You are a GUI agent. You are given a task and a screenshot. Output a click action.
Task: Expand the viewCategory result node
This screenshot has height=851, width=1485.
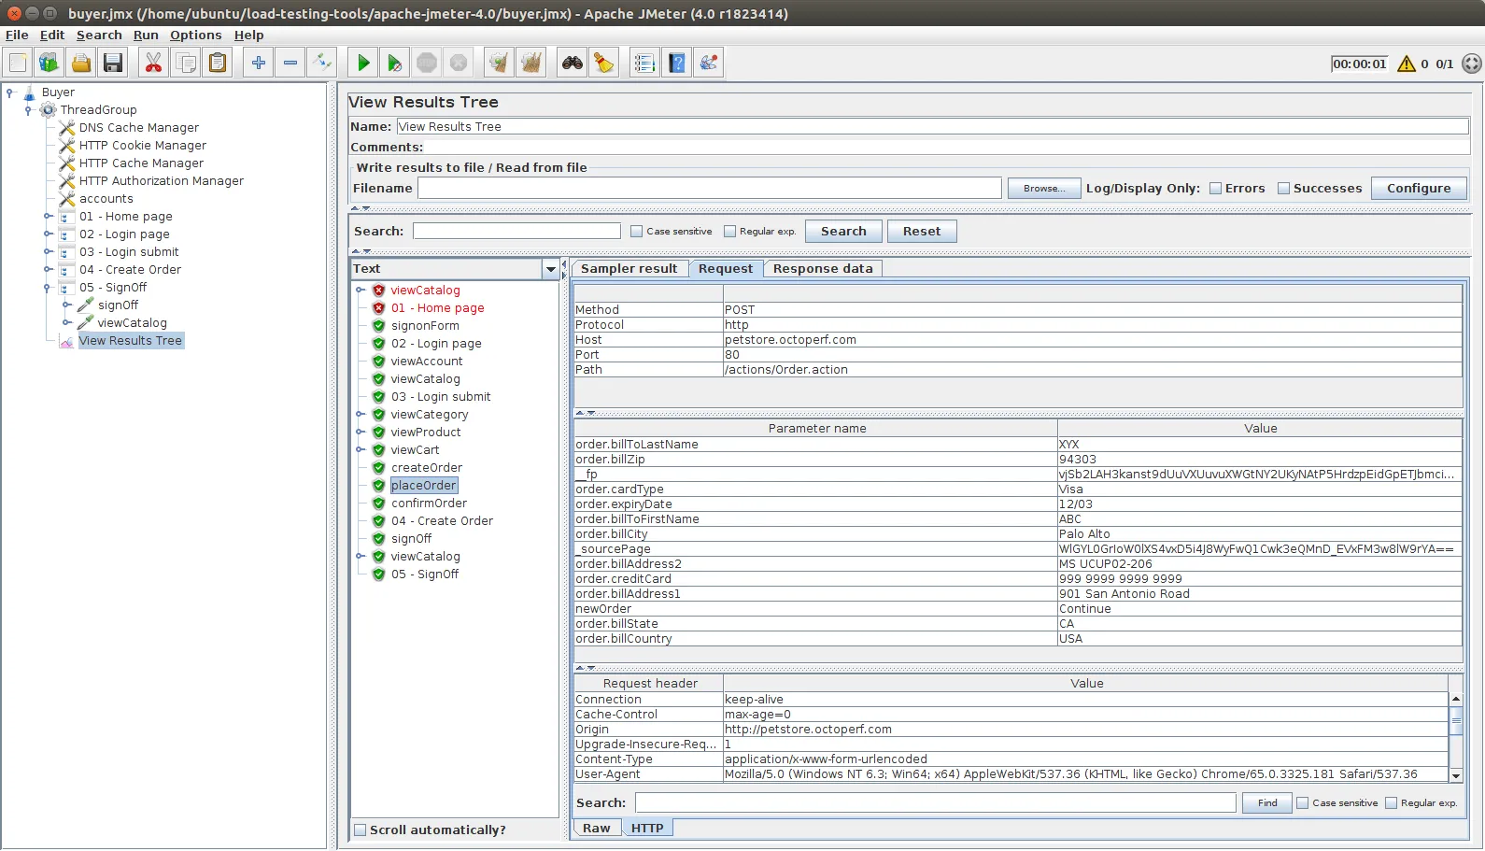(x=361, y=415)
